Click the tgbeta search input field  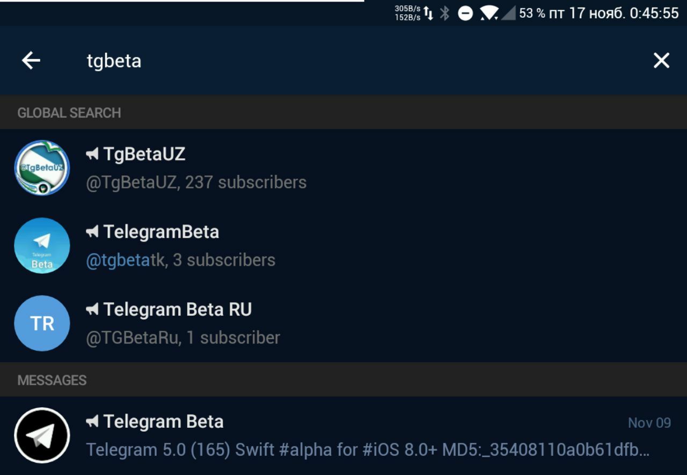[322, 61]
